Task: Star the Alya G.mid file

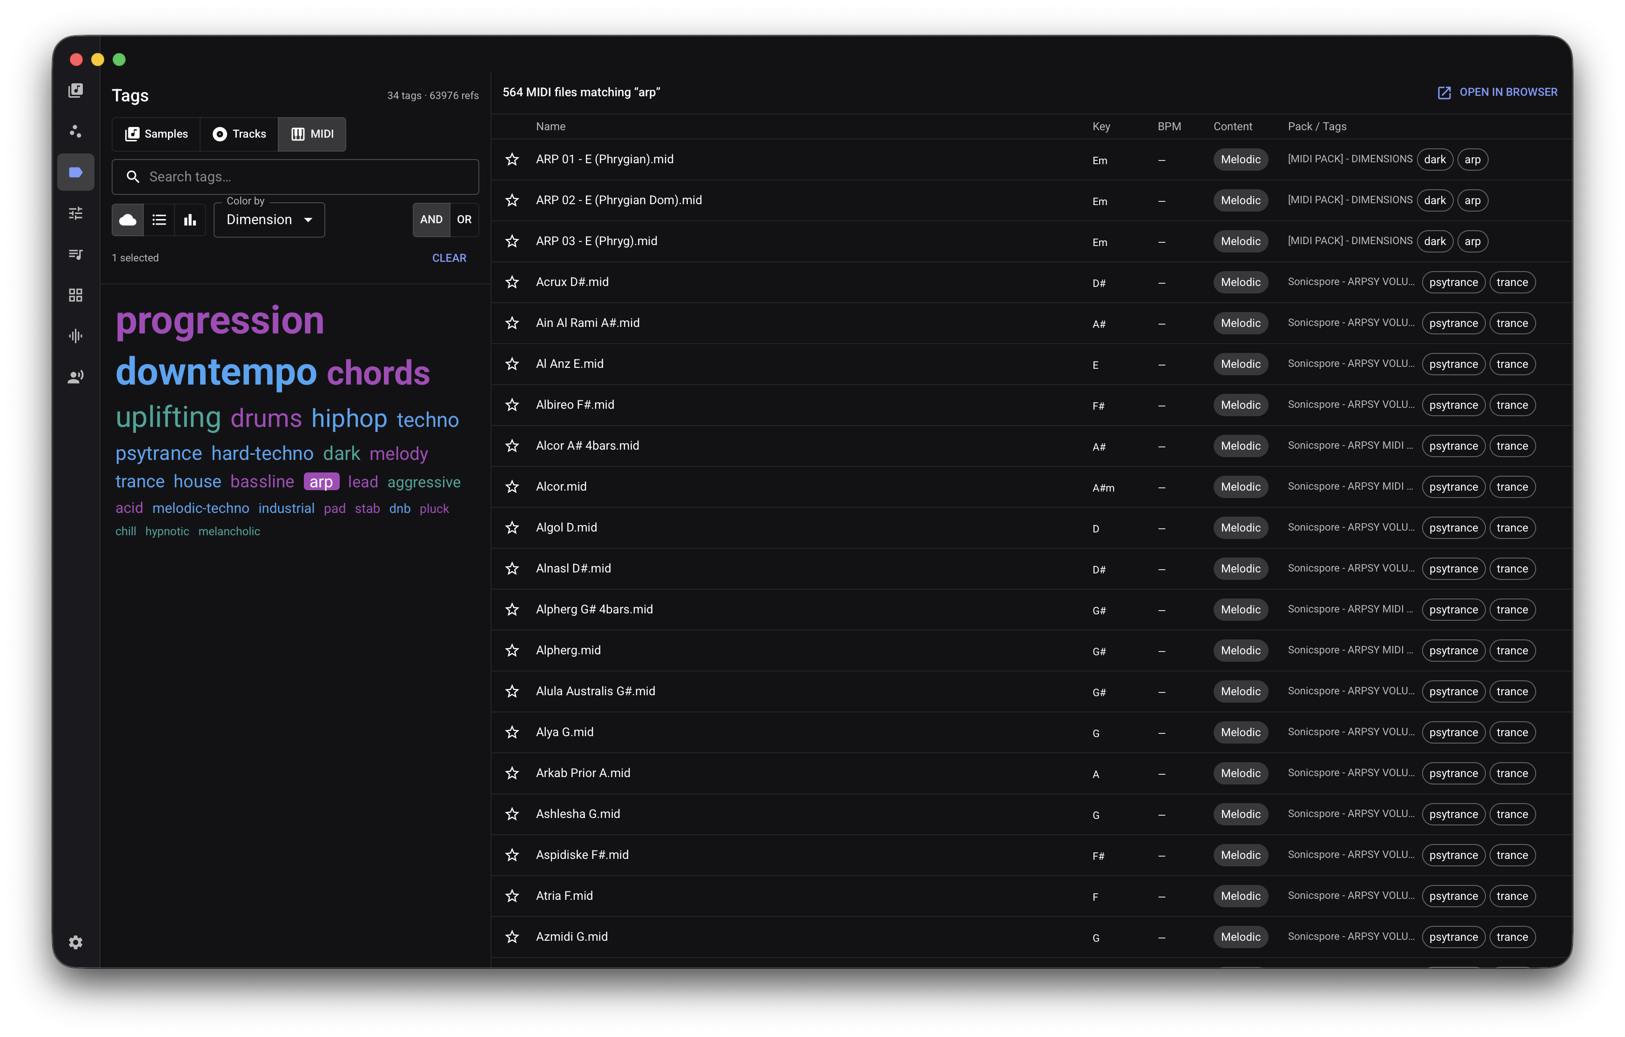Action: pyautogui.click(x=512, y=731)
